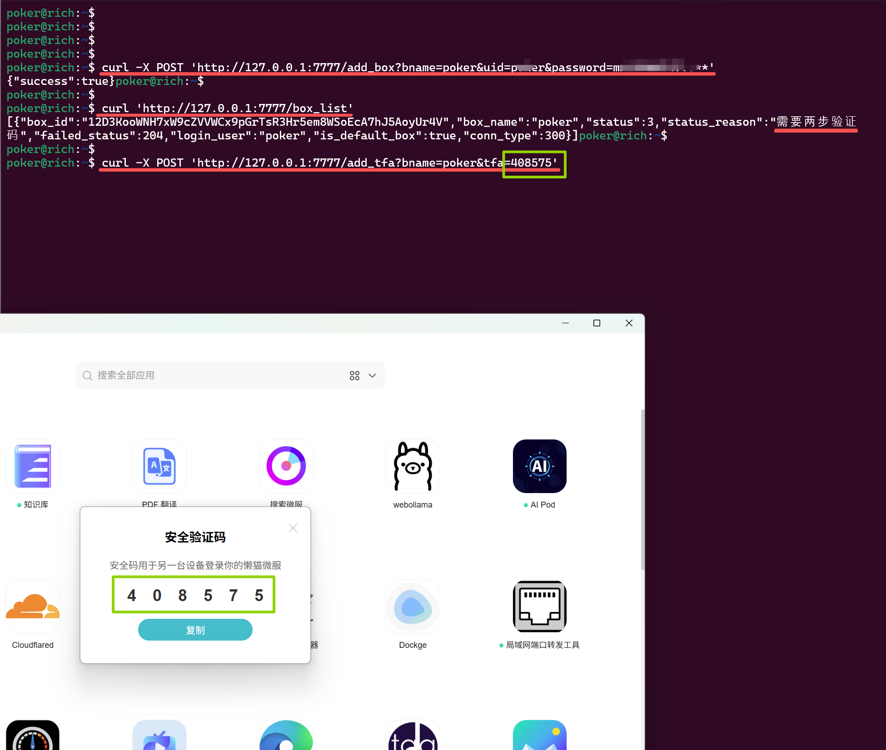Maximize the app launcher window

597,323
